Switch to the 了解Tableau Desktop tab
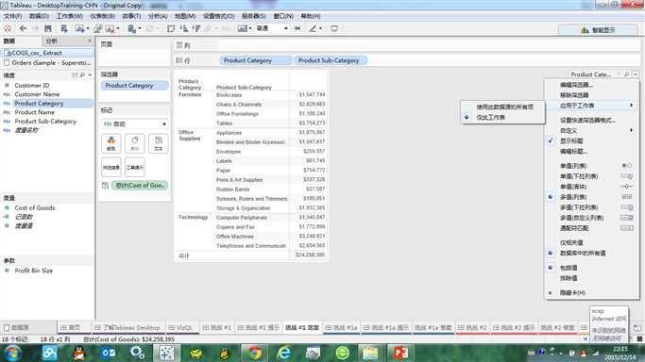This screenshot has height=362, width=645. [127, 327]
